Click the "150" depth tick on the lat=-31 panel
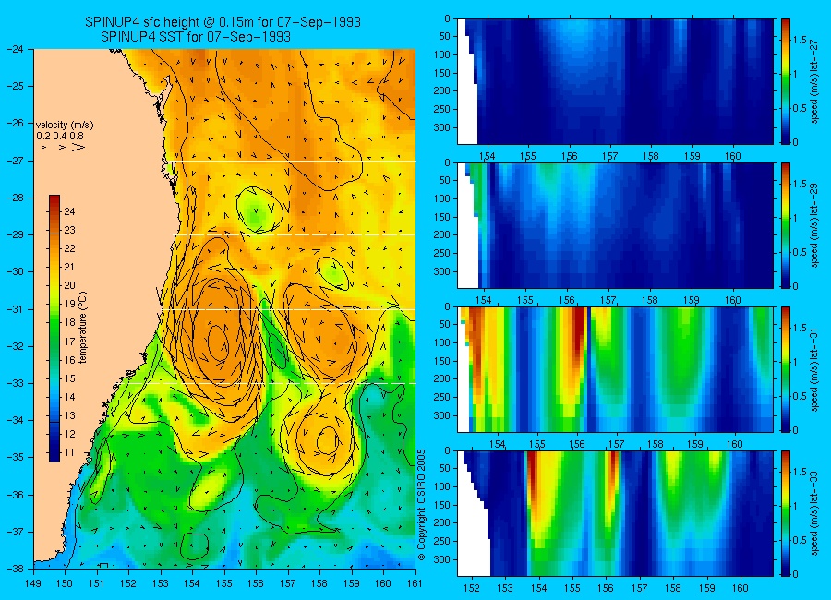The image size is (831, 600). click(441, 361)
